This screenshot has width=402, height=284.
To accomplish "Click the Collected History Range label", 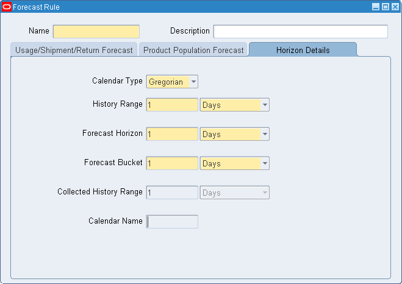I will point(99,191).
